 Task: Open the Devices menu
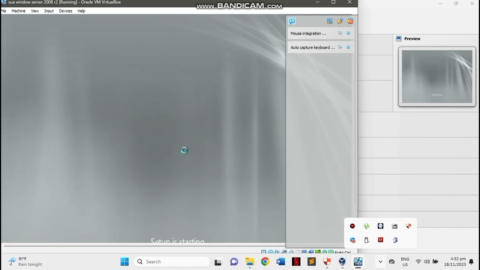pos(66,11)
